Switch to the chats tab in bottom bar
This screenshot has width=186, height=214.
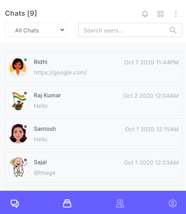pyautogui.click(x=15, y=203)
